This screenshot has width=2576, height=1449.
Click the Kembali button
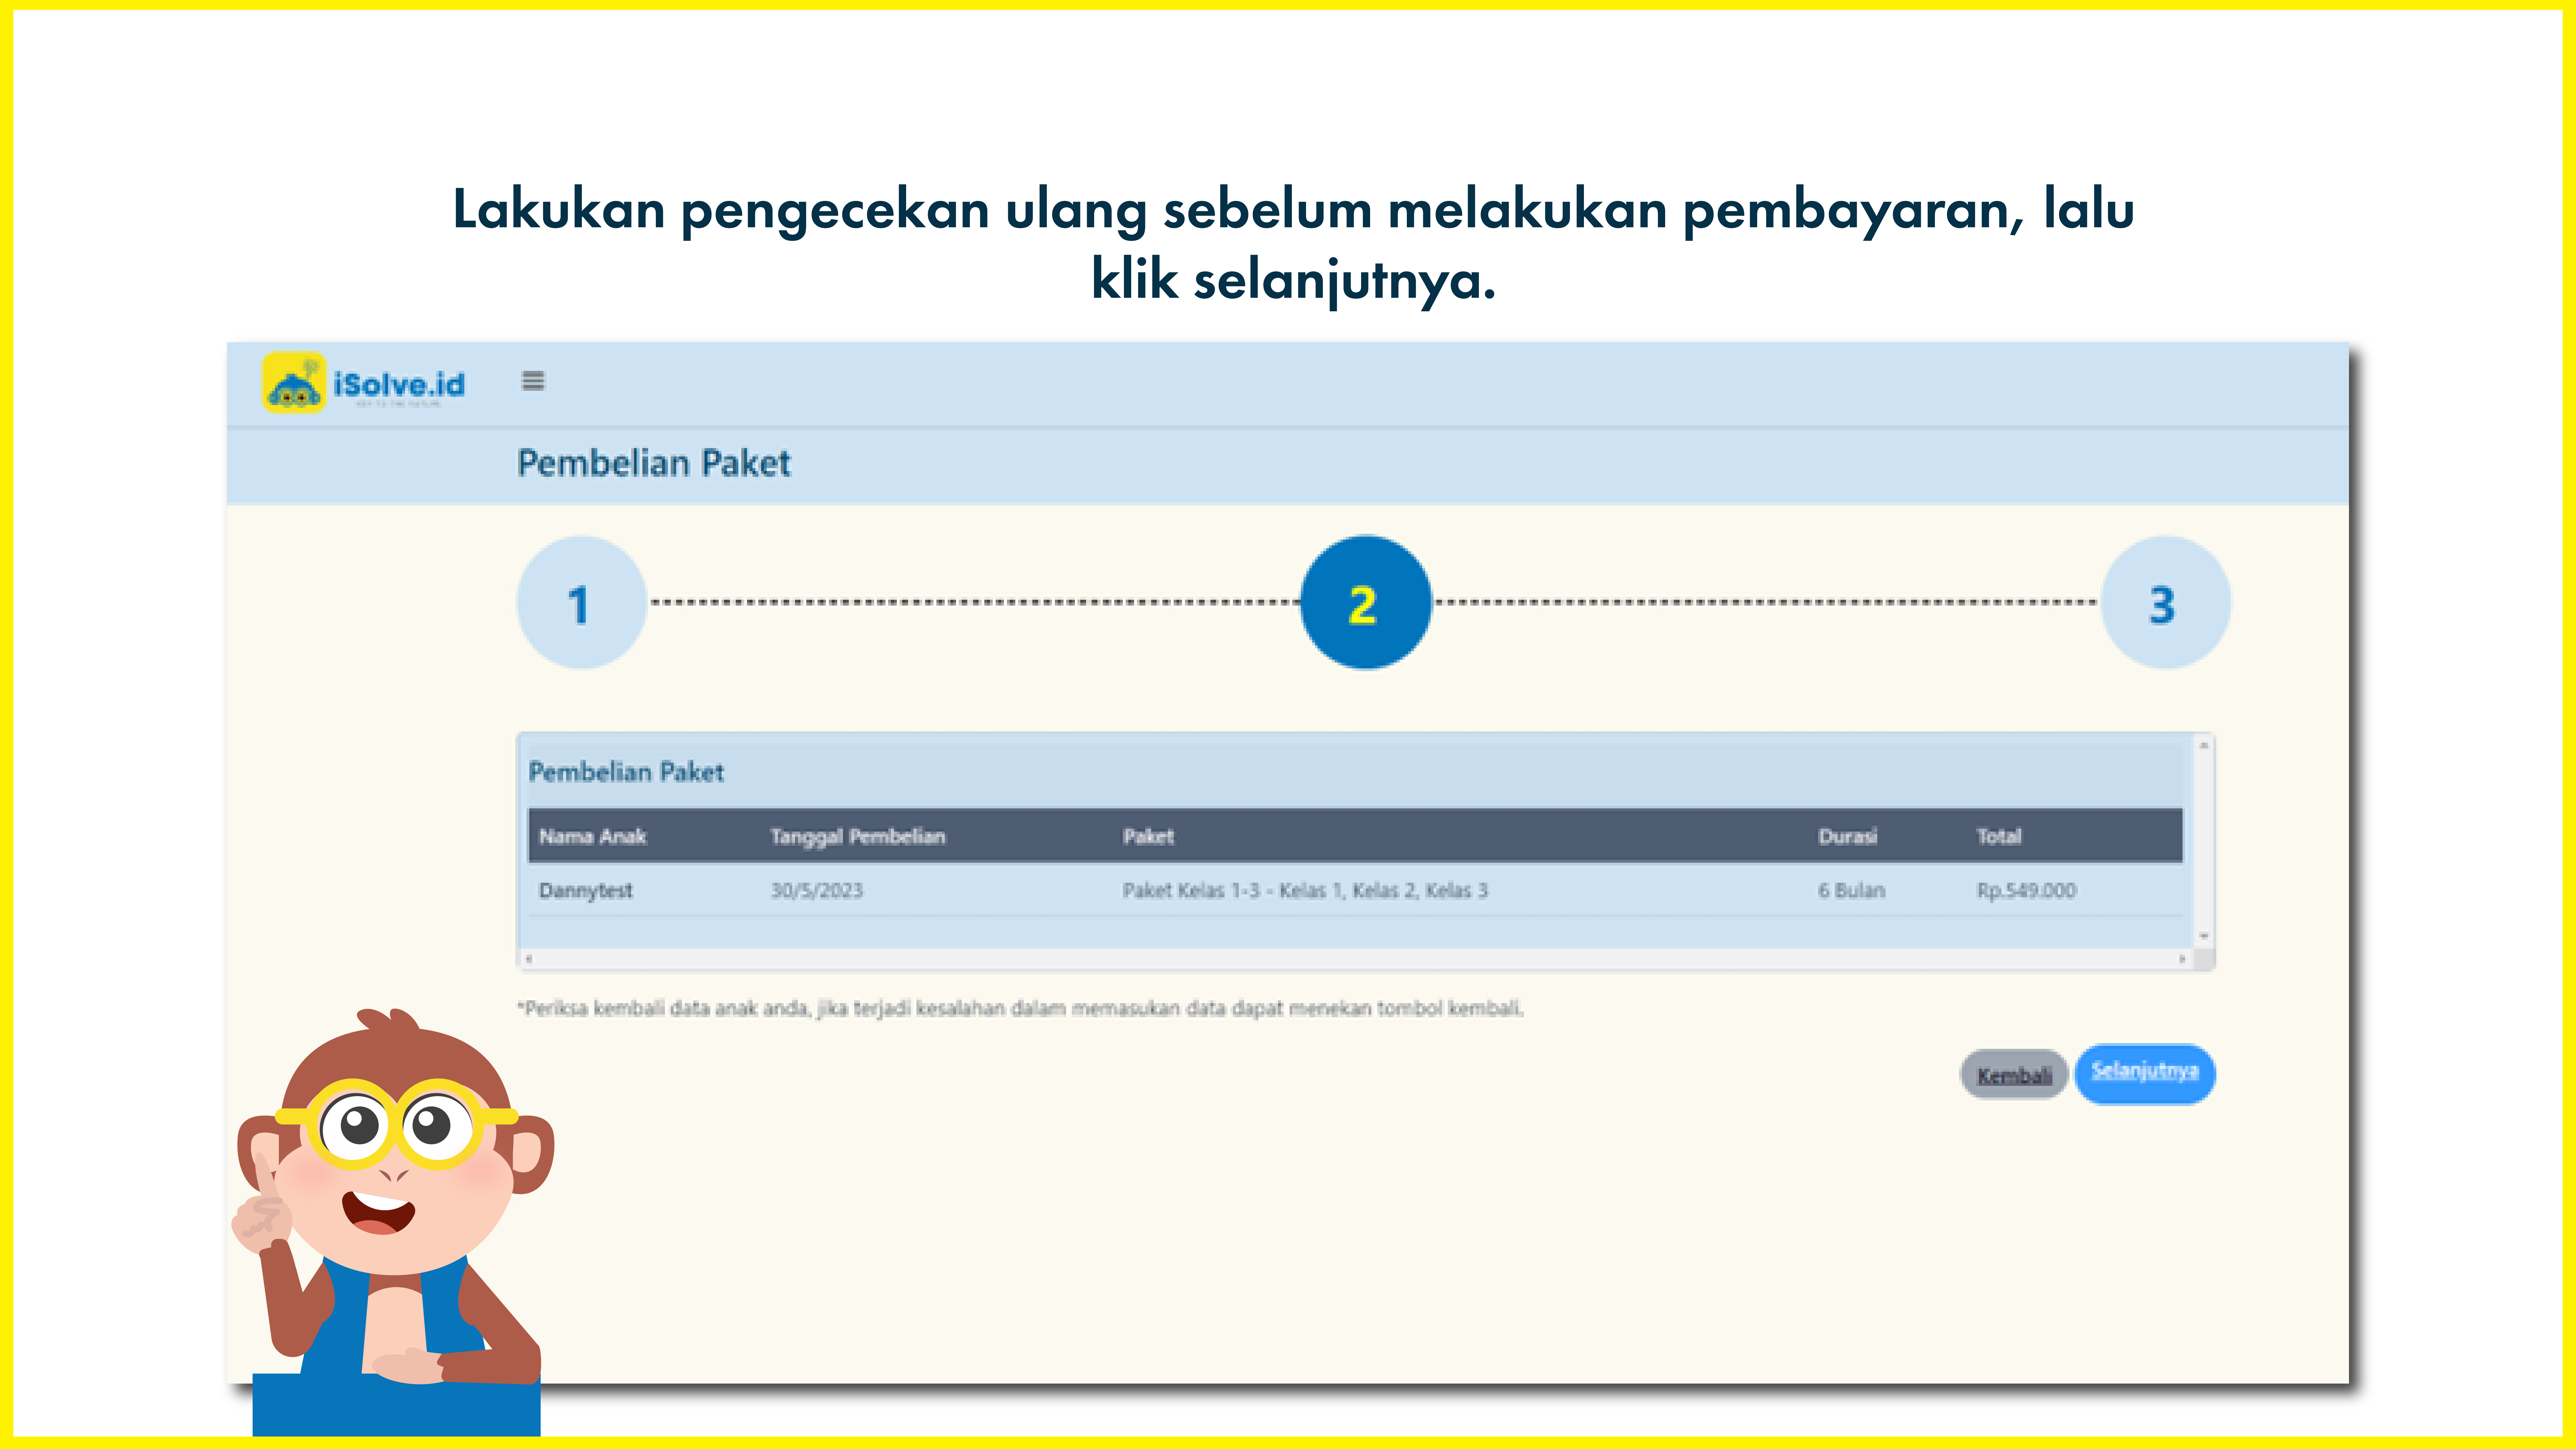(2014, 1075)
